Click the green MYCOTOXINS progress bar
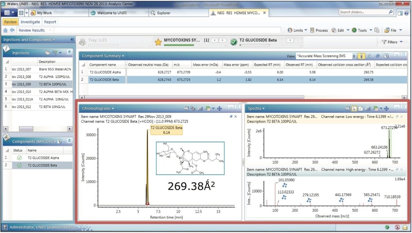The width and height of the screenshot is (412, 233). 179,45
